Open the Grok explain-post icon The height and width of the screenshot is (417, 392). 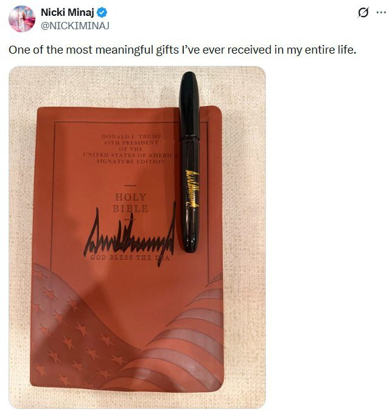pos(363,12)
